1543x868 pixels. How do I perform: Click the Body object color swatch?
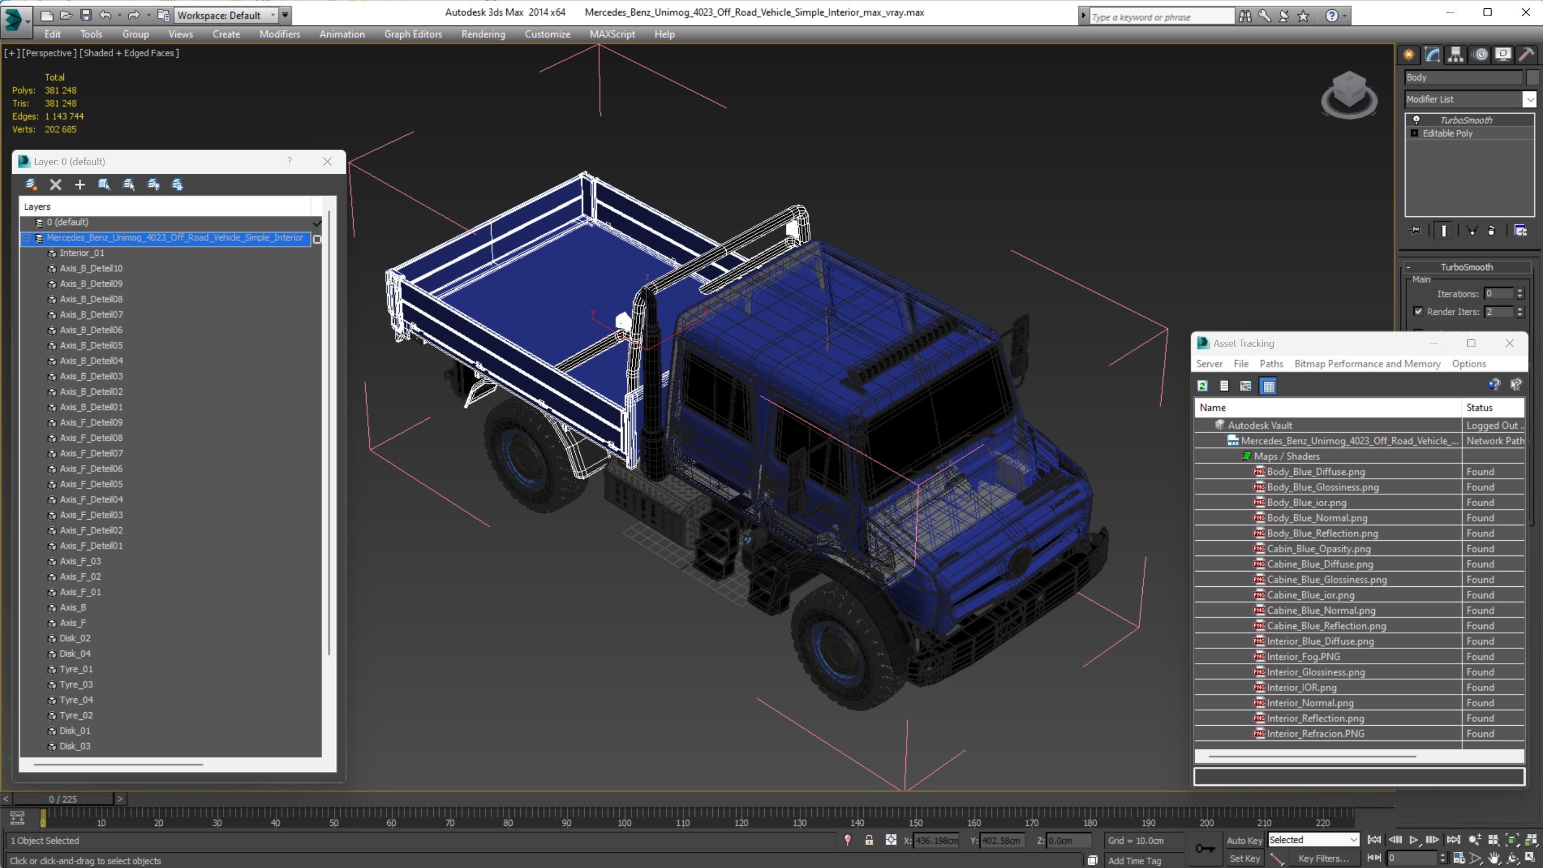(1532, 77)
